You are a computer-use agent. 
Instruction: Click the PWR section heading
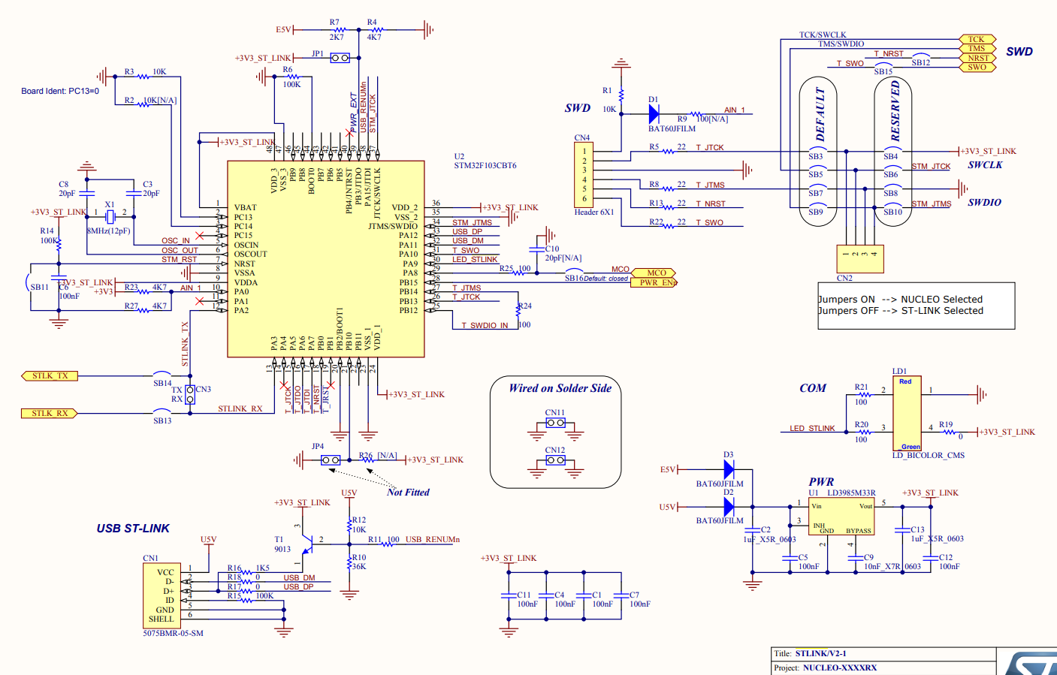tap(821, 482)
